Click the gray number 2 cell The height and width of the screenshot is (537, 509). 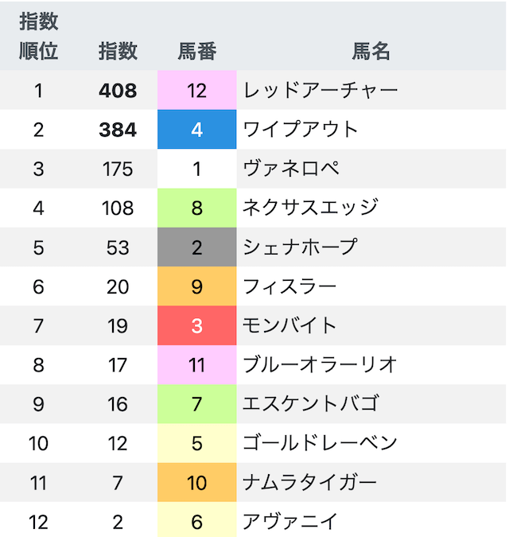(196, 247)
